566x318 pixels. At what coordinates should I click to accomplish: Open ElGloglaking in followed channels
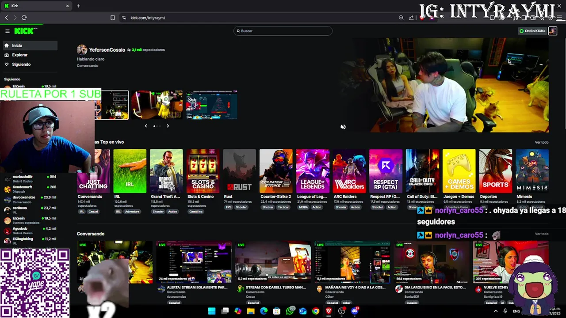pyautogui.click(x=30, y=241)
